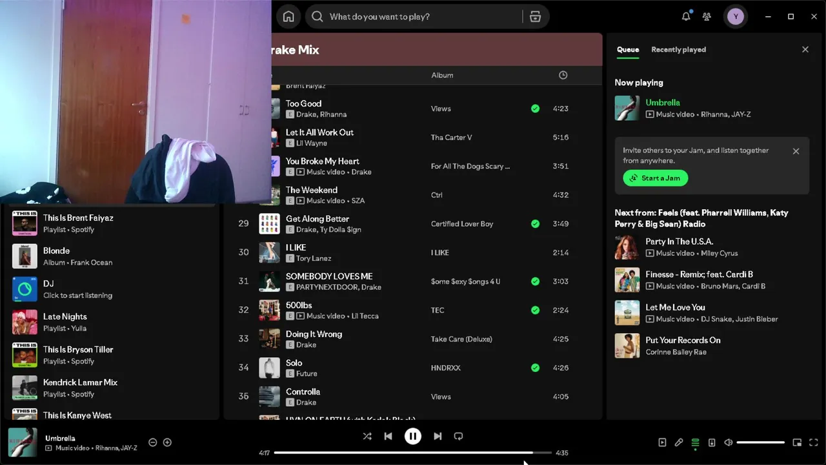The image size is (826, 465).
Task: Select the Controlla track row
Action: click(413, 397)
